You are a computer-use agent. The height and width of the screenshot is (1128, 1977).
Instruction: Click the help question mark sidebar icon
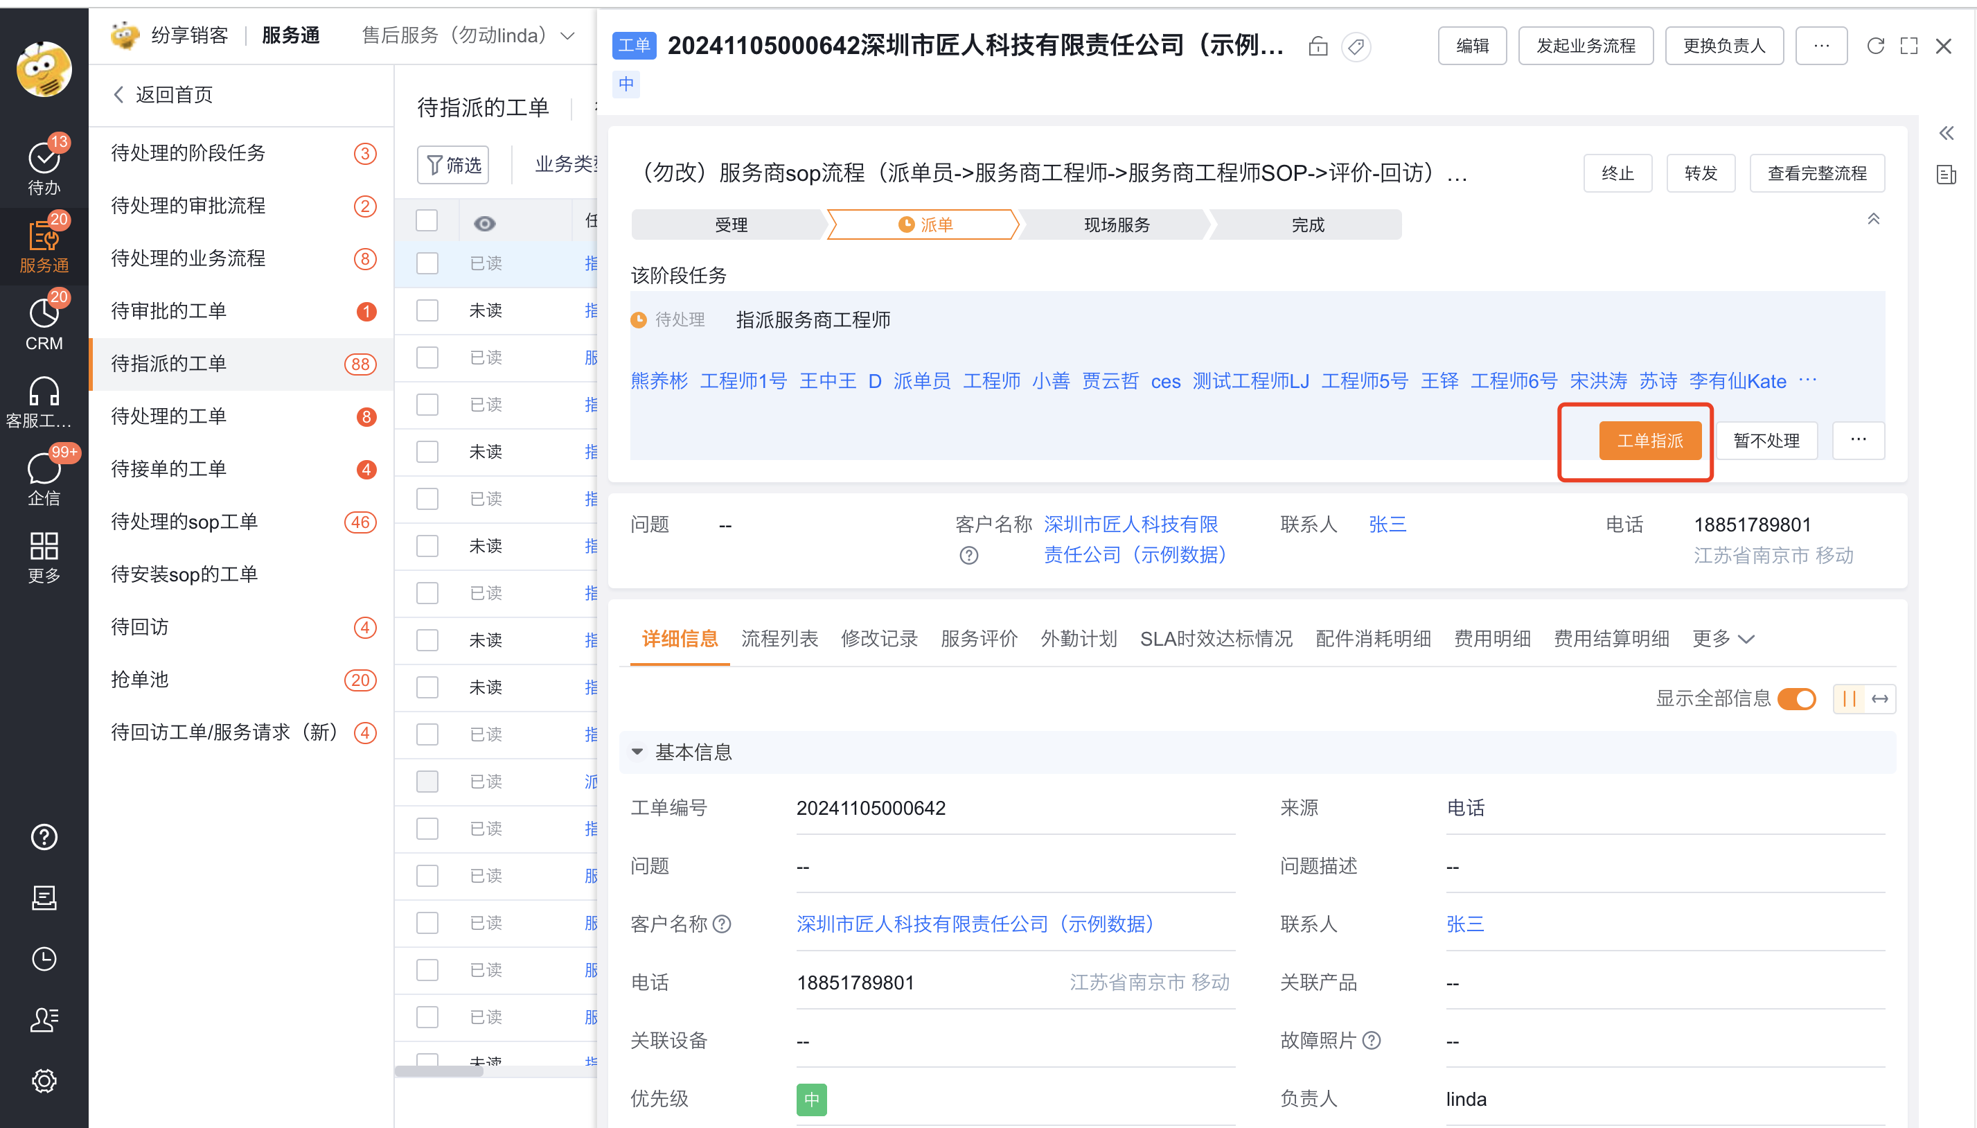coord(44,837)
